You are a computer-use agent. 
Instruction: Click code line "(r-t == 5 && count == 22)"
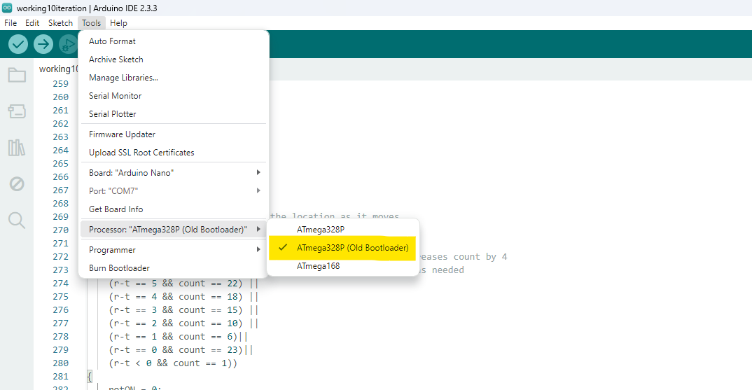point(176,284)
